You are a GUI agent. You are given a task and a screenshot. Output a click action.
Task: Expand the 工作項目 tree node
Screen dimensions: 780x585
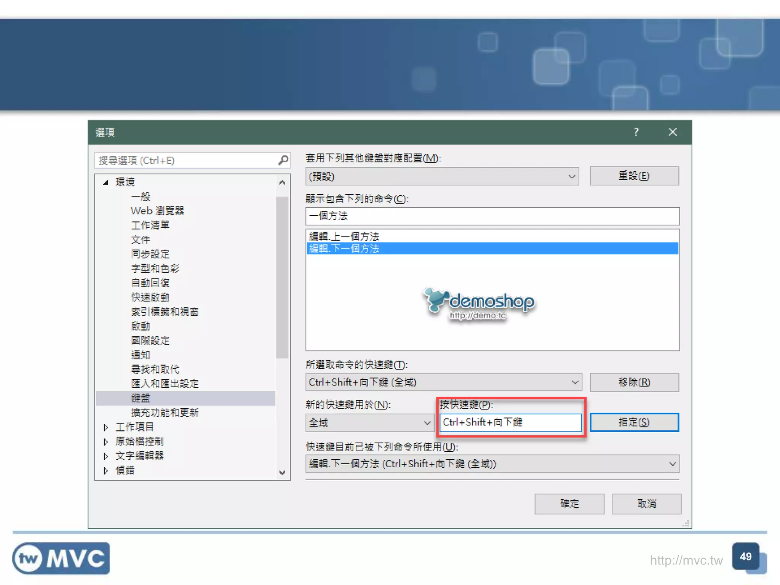click(106, 427)
